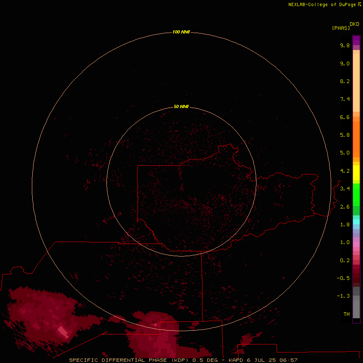
Task: Click the cyan segment of the color bar
Action: pyautogui.click(x=356, y=222)
